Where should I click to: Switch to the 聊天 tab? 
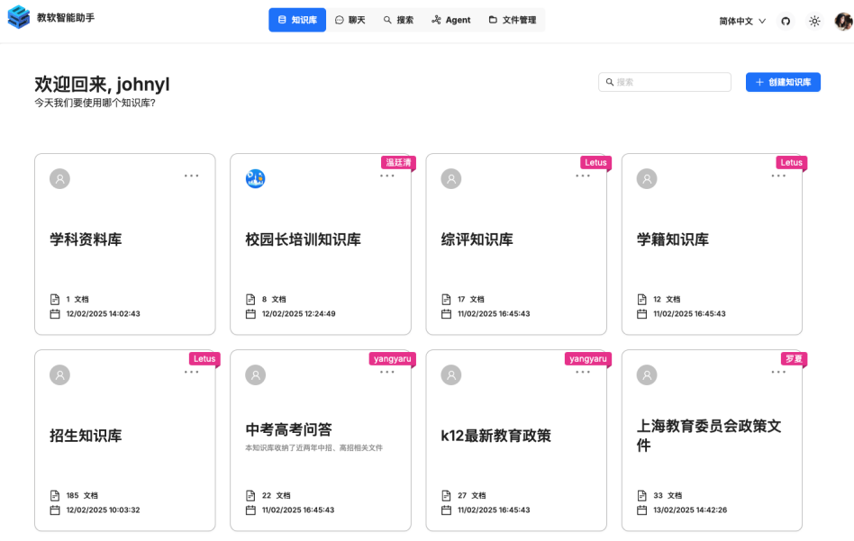[350, 20]
